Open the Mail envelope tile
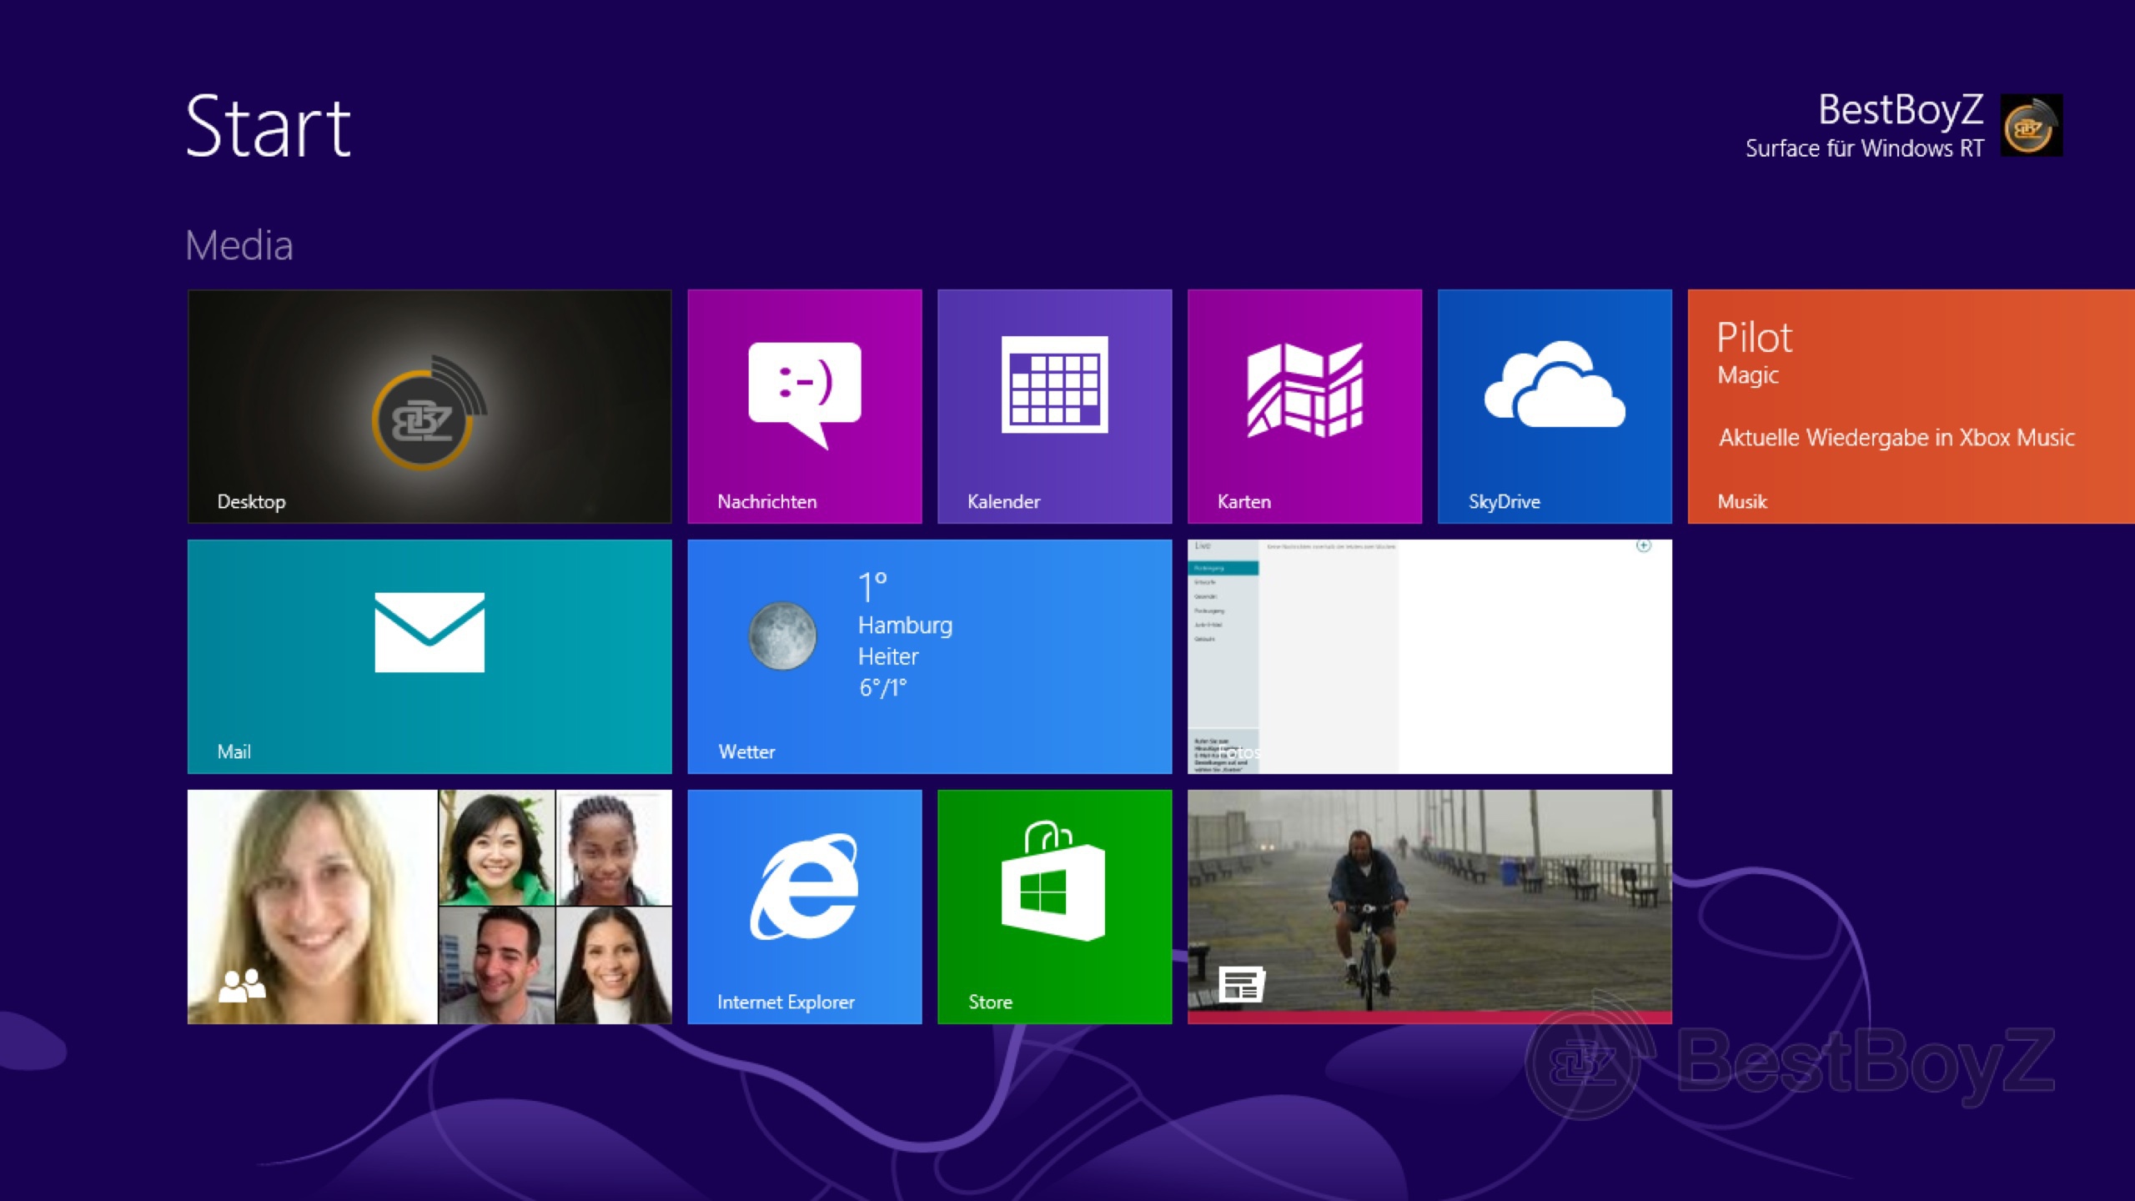Viewport: 2135px width, 1201px height. click(x=430, y=656)
